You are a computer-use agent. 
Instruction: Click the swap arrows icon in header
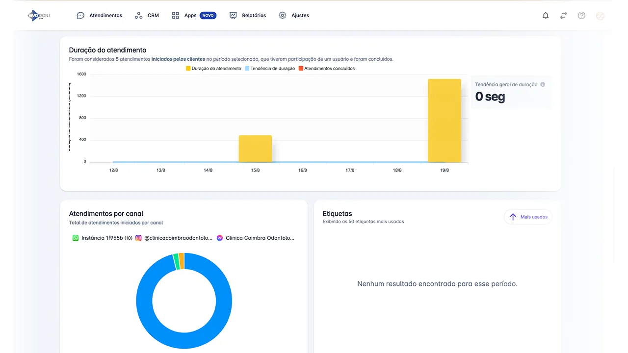pyautogui.click(x=563, y=16)
